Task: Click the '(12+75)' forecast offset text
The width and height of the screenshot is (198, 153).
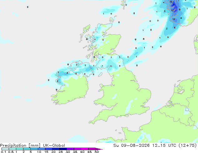Action: (x=188, y=146)
